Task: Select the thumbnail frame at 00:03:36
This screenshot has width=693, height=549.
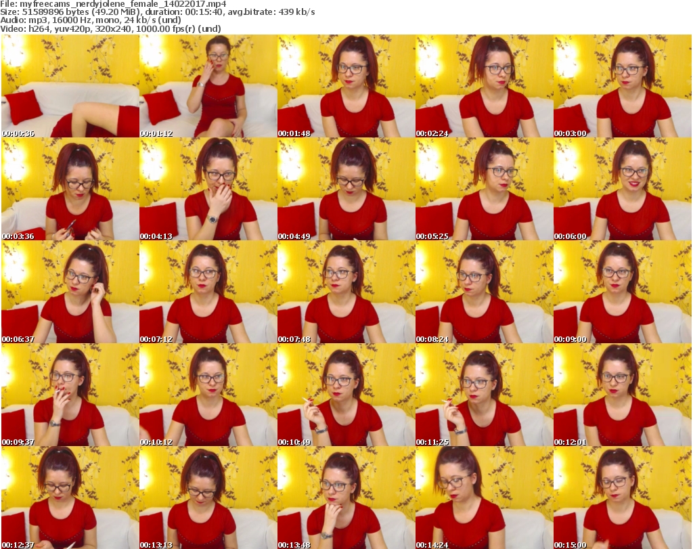Action: click(x=70, y=189)
